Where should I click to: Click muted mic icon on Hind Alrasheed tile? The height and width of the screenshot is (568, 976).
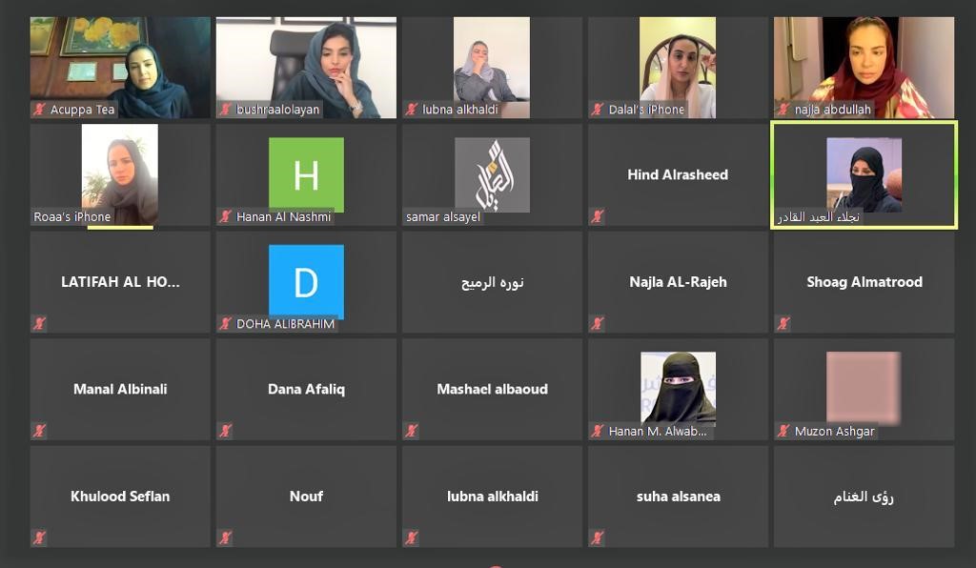tap(598, 216)
